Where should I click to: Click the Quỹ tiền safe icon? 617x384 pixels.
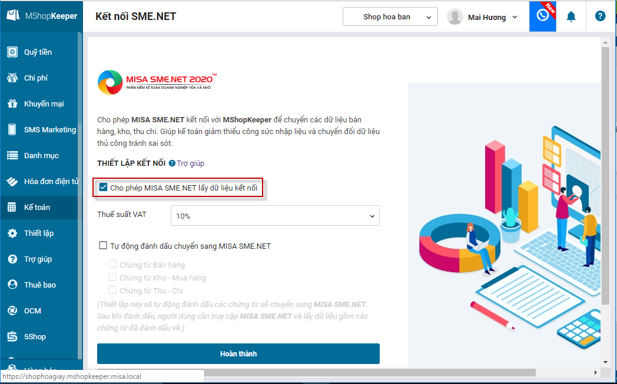pos(12,52)
